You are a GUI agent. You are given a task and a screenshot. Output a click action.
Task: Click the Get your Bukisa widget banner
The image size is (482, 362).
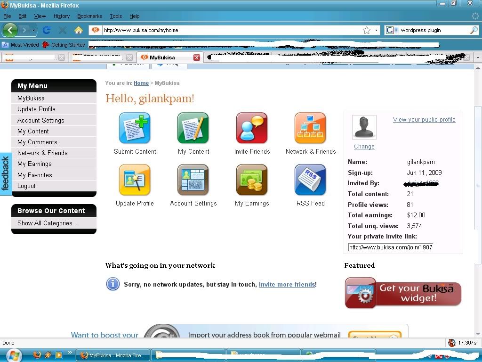point(403,293)
